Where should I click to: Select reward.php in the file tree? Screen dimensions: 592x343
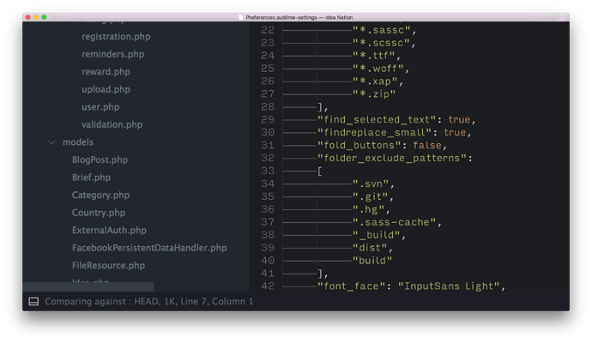click(x=106, y=72)
